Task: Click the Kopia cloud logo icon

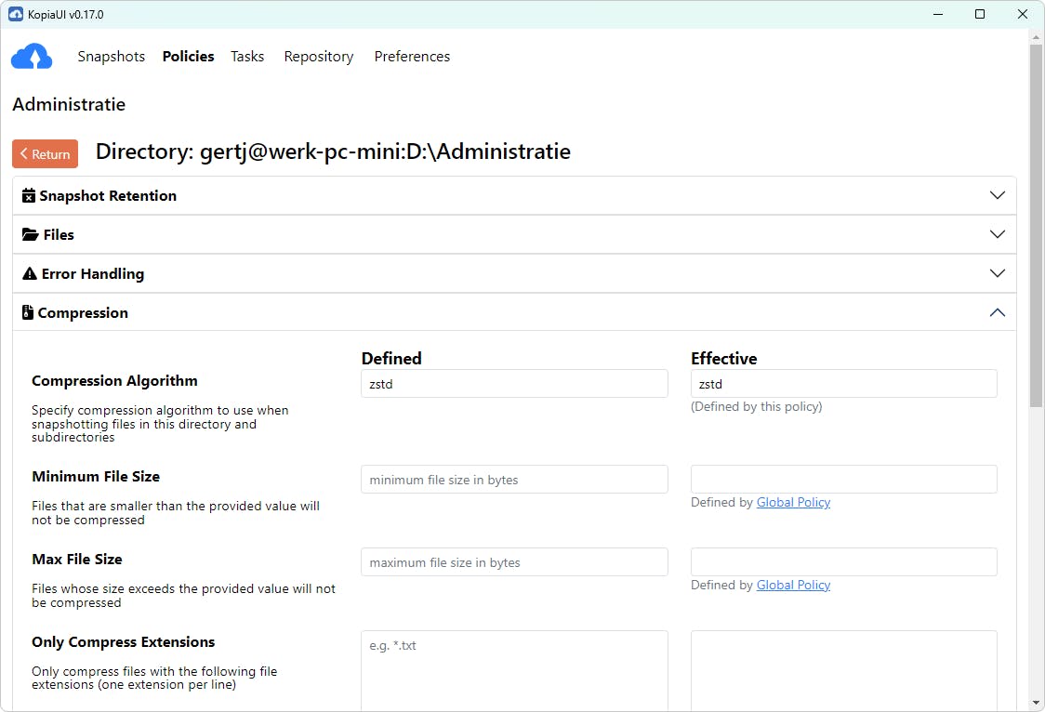Action: point(32,57)
